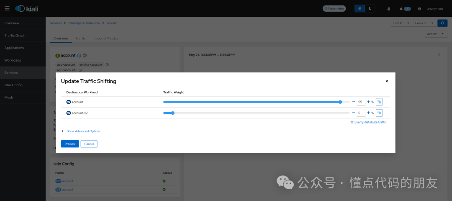This screenshot has height=201, width=452.
Task: Click the green S service badge
Action: (57, 55)
